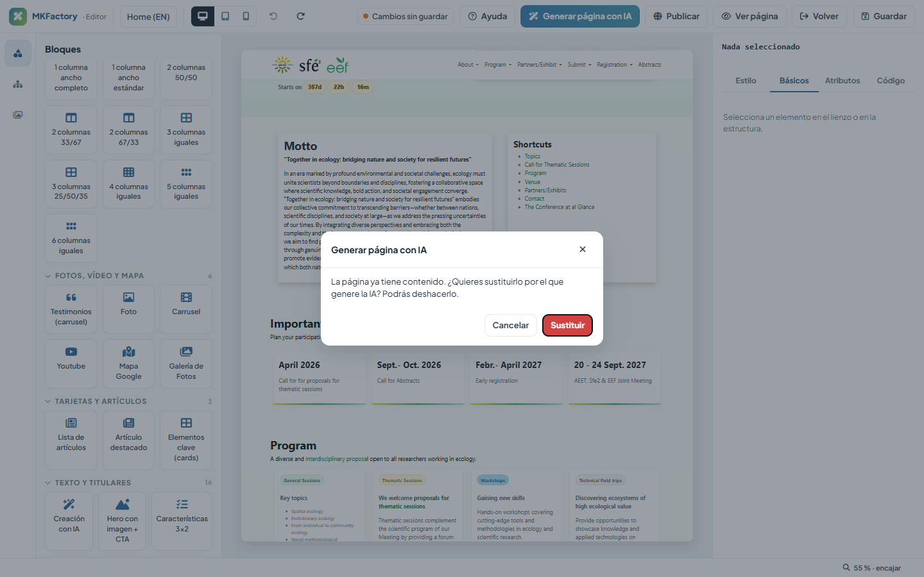
Task: Add the Foto block
Action: click(x=128, y=310)
